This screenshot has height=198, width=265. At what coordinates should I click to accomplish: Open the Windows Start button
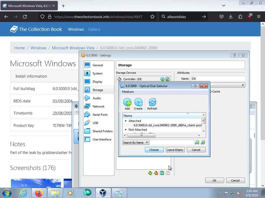pyautogui.click(x=7, y=193)
